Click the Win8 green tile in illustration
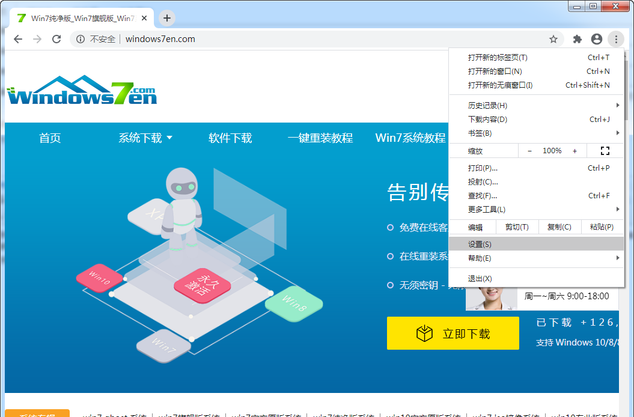 [294, 304]
